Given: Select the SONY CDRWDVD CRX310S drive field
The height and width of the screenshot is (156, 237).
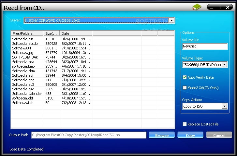Looking at the screenshot, I should [x=96, y=20].
